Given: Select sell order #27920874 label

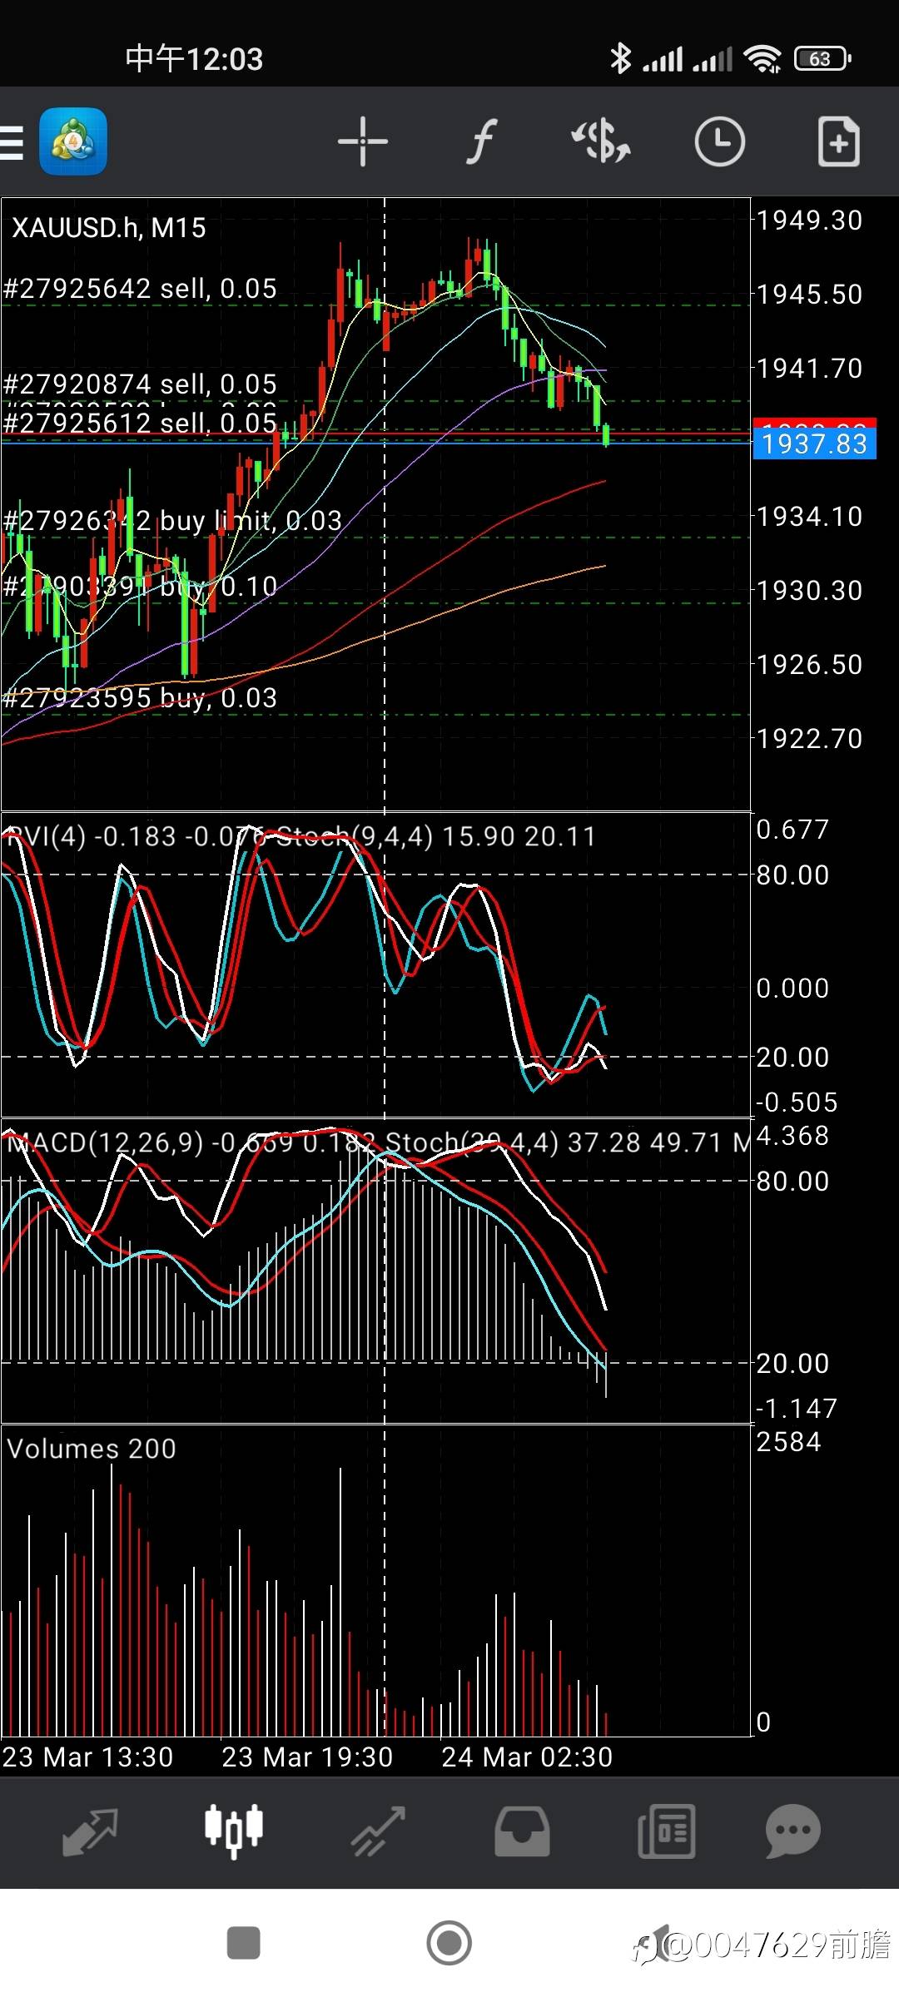Looking at the screenshot, I should 140,384.
